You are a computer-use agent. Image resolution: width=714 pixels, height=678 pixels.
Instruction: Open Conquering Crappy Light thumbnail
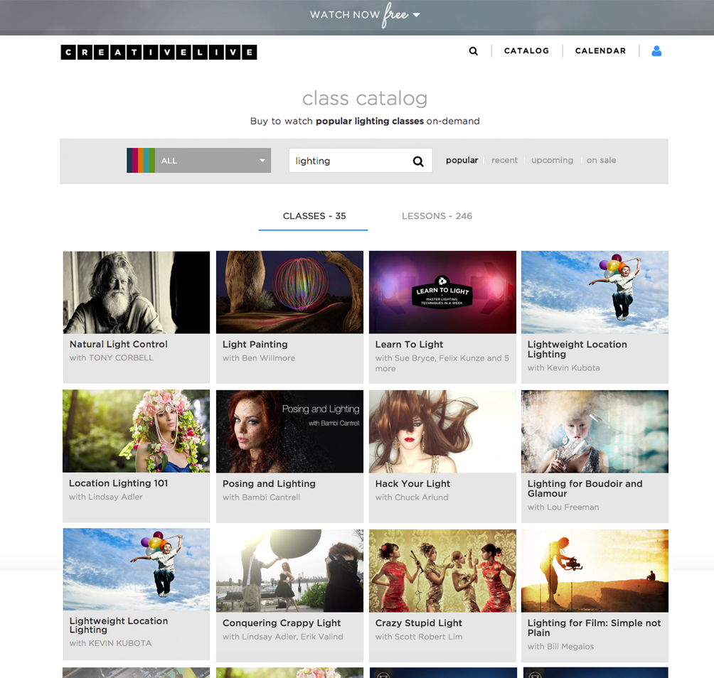tap(289, 571)
